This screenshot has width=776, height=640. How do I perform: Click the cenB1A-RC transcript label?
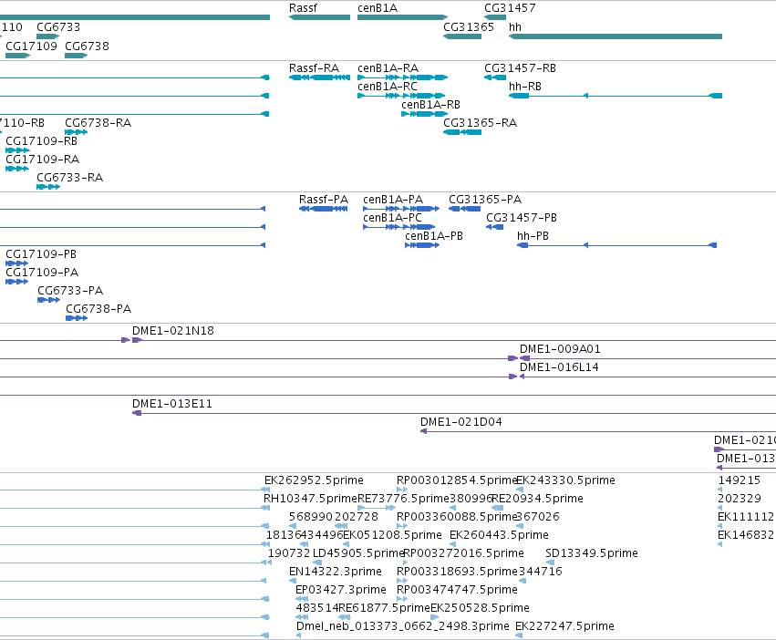coord(388,86)
